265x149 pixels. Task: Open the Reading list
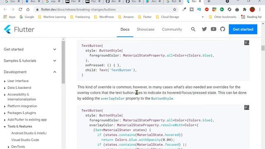(251, 17)
